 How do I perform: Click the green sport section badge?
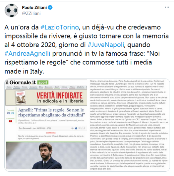[x=43, y=82]
